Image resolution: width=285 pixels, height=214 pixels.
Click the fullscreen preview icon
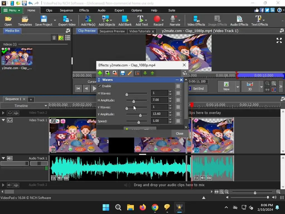279,40
